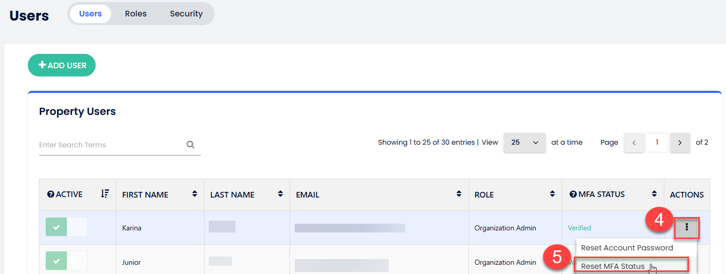Sort the MFA Status column
This screenshot has height=274, width=726.
655,194
